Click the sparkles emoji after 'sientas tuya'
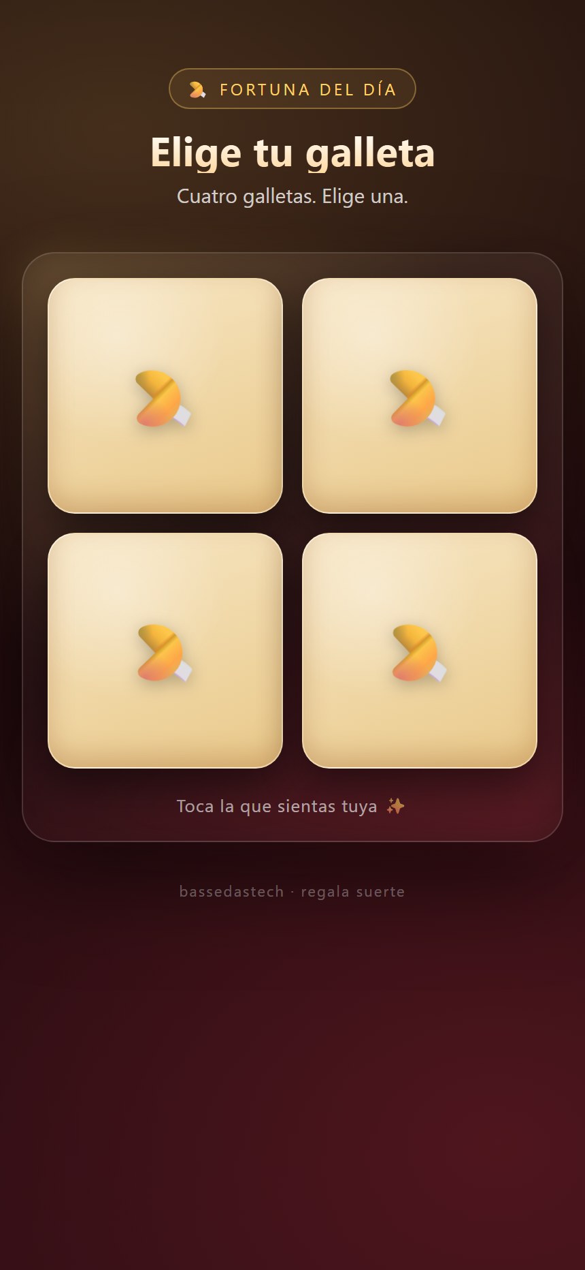Viewport: 585px width, 1270px height. pos(395,807)
